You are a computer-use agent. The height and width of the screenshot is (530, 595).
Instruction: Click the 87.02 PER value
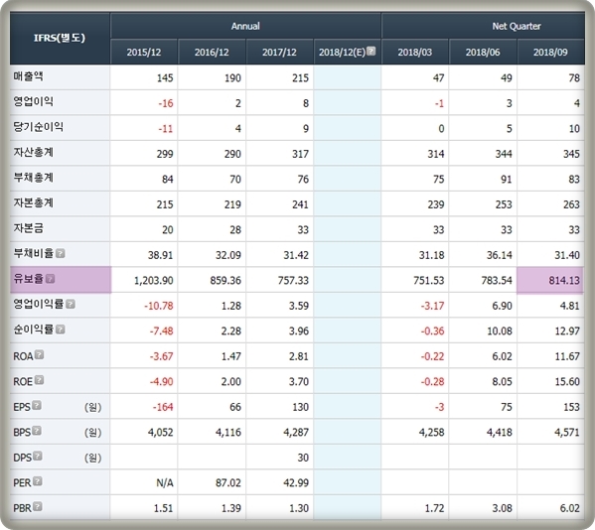coord(227,482)
